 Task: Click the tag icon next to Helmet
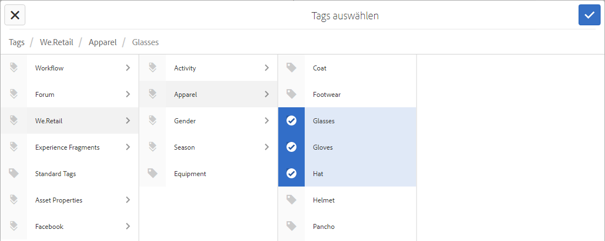click(x=291, y=200)
